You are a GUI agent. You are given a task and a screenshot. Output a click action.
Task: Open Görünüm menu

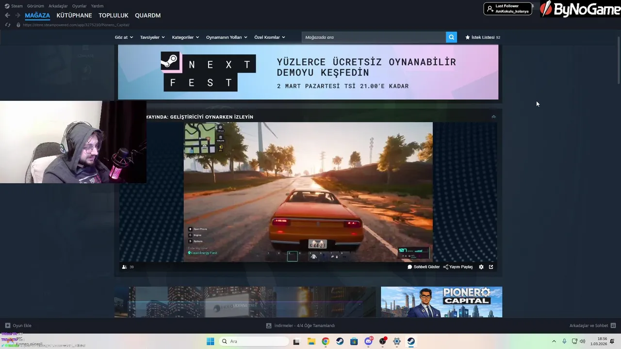(35, 6)
